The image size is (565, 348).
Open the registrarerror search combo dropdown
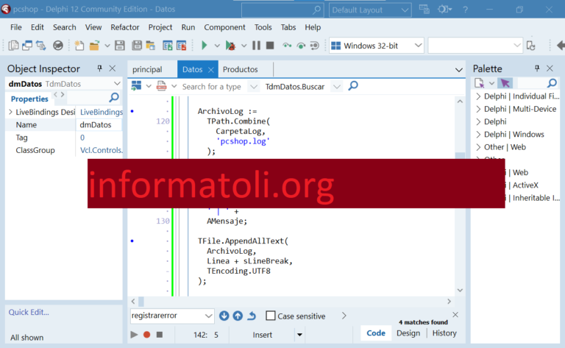coord(208,316)
